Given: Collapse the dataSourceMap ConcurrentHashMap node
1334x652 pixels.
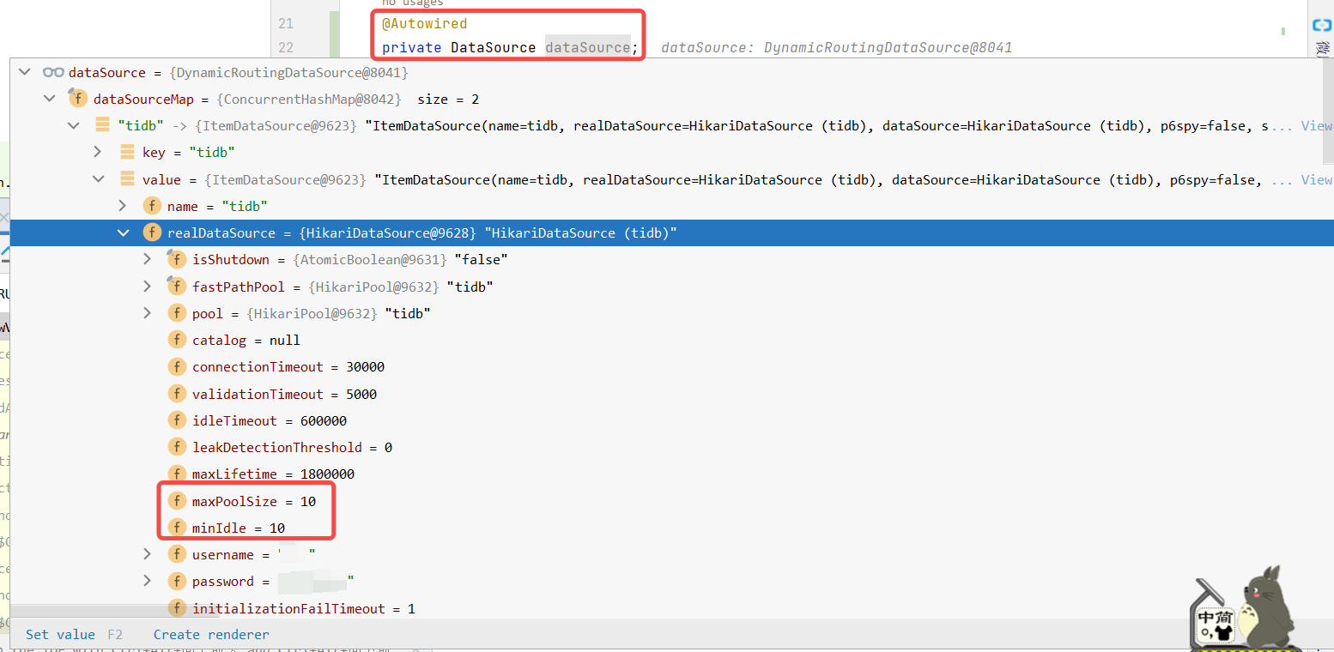Looking at the screenshot, I should tap(49, 98).
